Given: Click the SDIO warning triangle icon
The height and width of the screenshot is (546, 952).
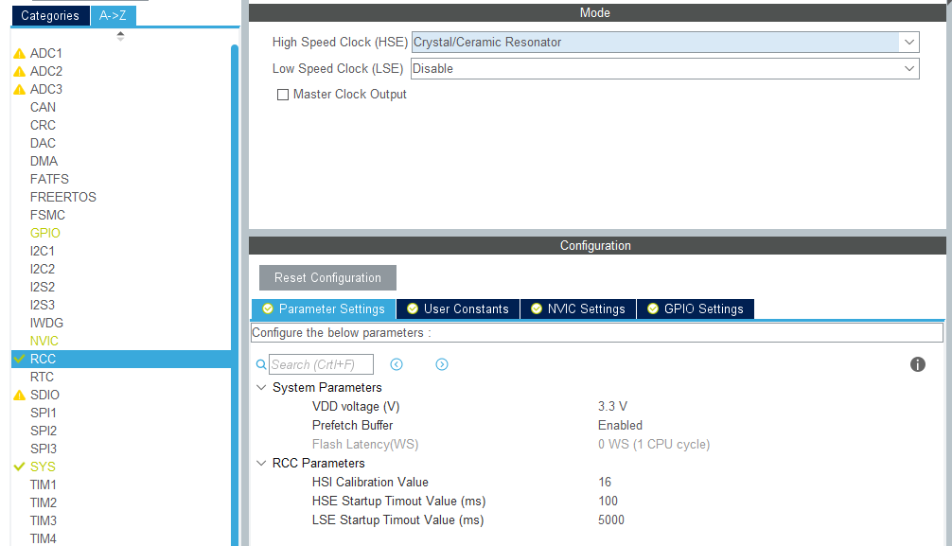Looking at the screenshot, I should click(20, 396).
